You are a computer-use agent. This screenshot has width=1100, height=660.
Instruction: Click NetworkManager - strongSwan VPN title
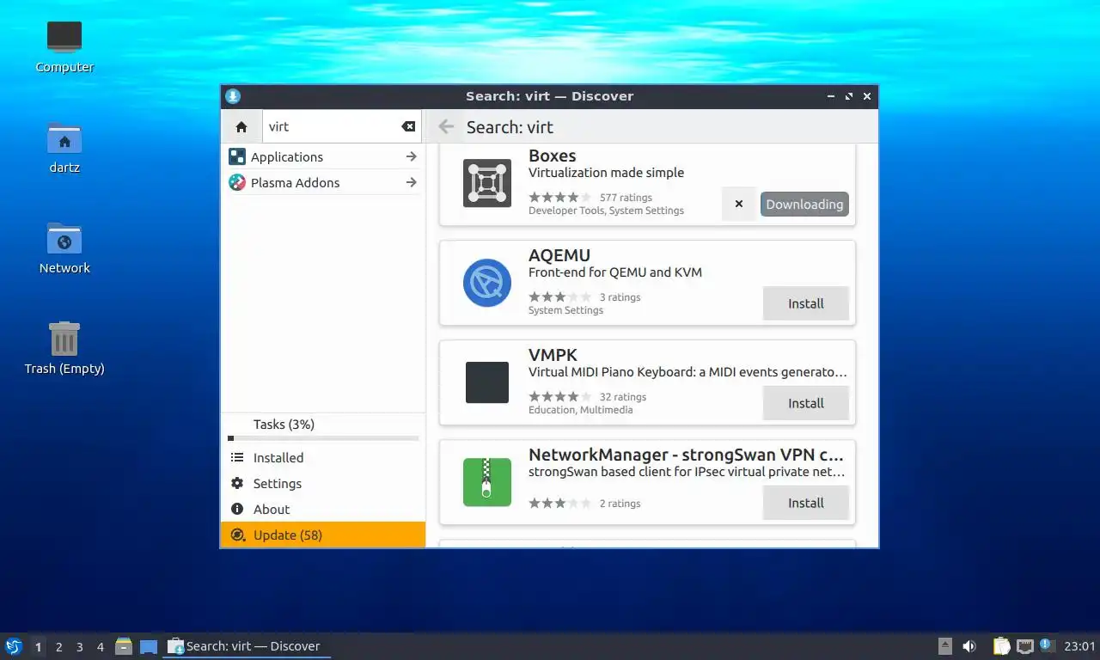coord(686,455)
